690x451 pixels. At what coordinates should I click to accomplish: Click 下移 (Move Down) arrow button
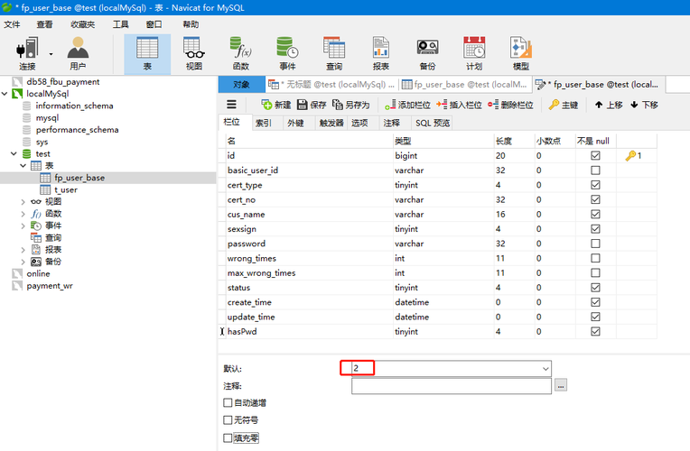pyautogui.click(x=644, y=105)
